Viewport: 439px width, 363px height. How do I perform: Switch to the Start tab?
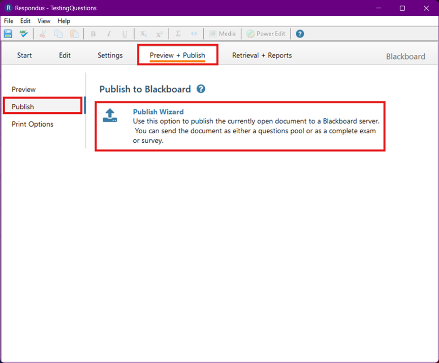24,55
